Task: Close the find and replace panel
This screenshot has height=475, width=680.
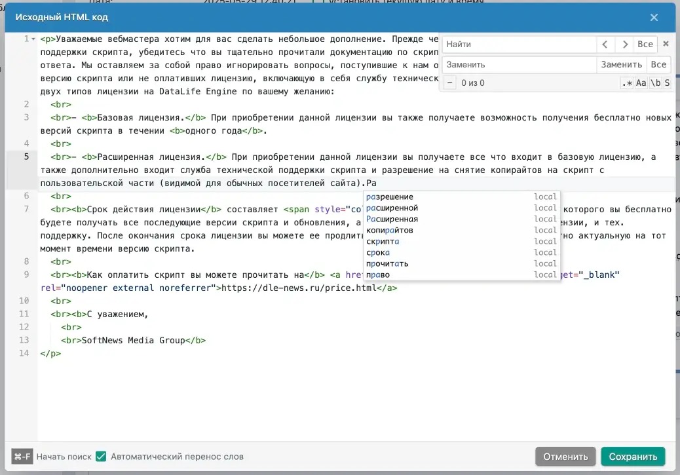Action: 666,44
